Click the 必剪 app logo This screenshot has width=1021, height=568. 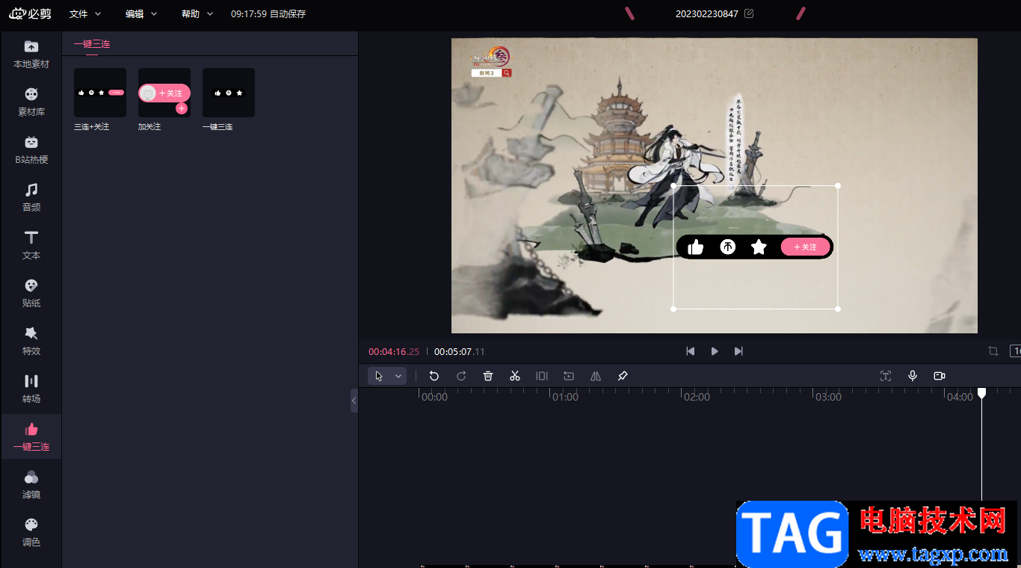point(30,13)
